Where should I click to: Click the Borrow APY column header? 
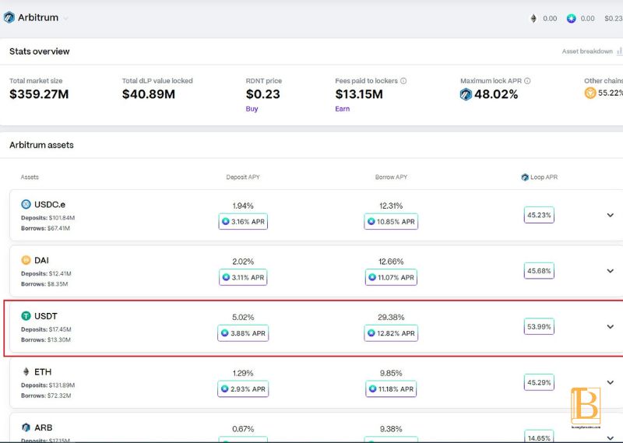pos(391,178)
